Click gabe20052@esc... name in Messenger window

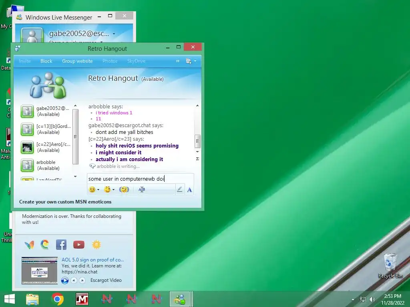(x=79, y=34)
